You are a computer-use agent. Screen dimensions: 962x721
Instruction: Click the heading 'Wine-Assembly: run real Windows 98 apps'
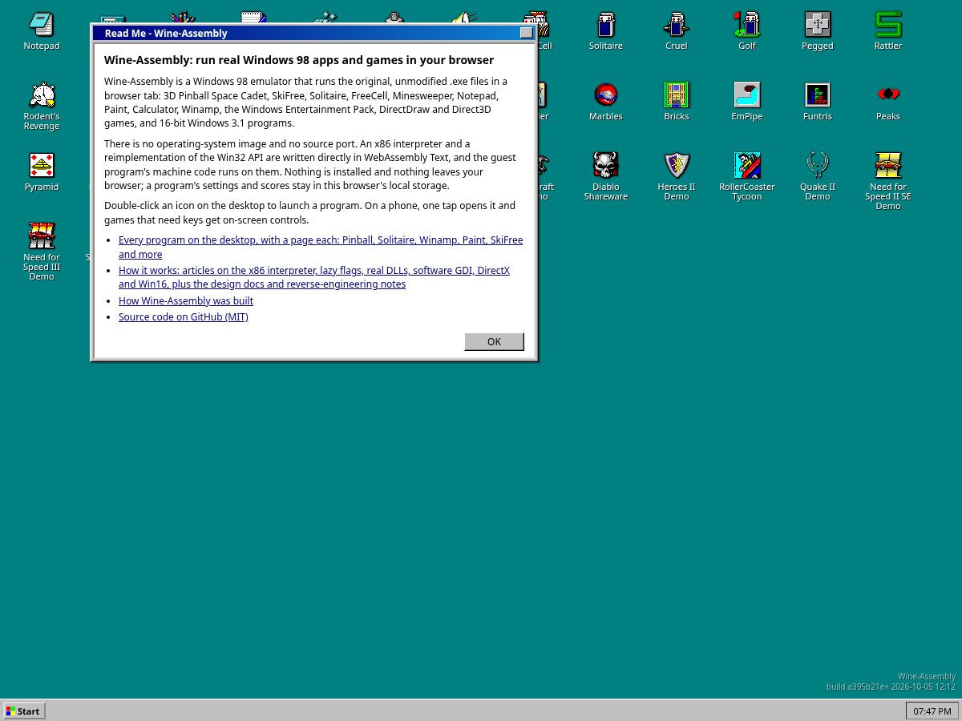coord(299,60)
